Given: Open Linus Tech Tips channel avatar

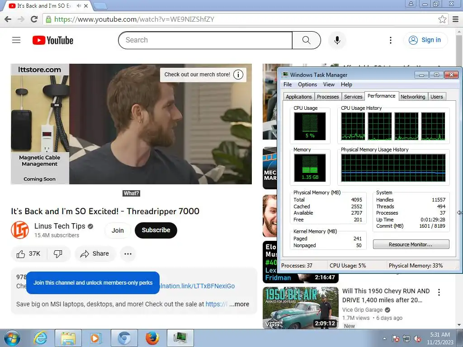Looking at the screenshot, I should (x=20, y=230).
